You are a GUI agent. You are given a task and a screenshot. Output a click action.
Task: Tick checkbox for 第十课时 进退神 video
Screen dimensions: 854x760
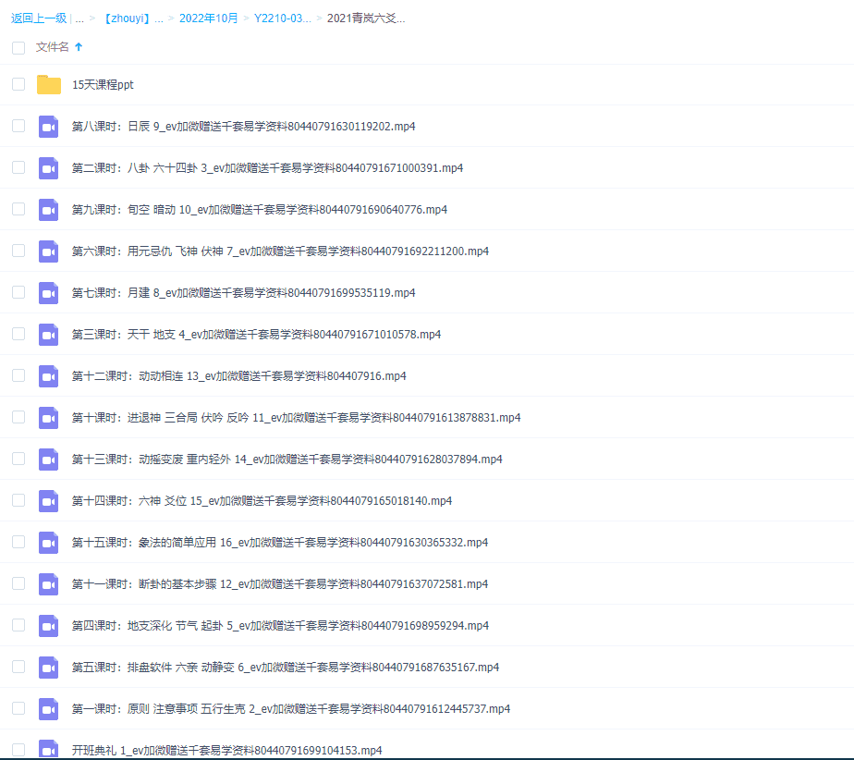tap(18, 417)
